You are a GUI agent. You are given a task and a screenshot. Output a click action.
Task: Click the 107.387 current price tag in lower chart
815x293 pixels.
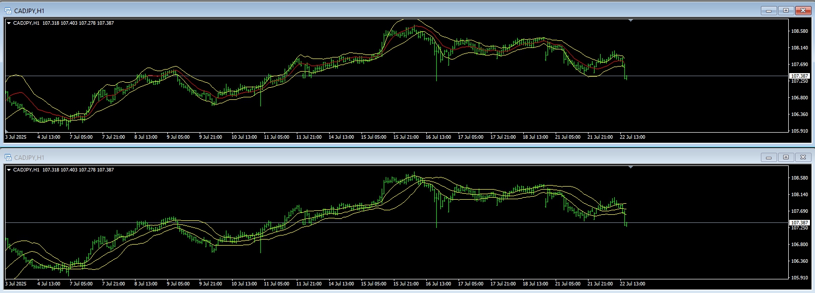coord(799,222)
